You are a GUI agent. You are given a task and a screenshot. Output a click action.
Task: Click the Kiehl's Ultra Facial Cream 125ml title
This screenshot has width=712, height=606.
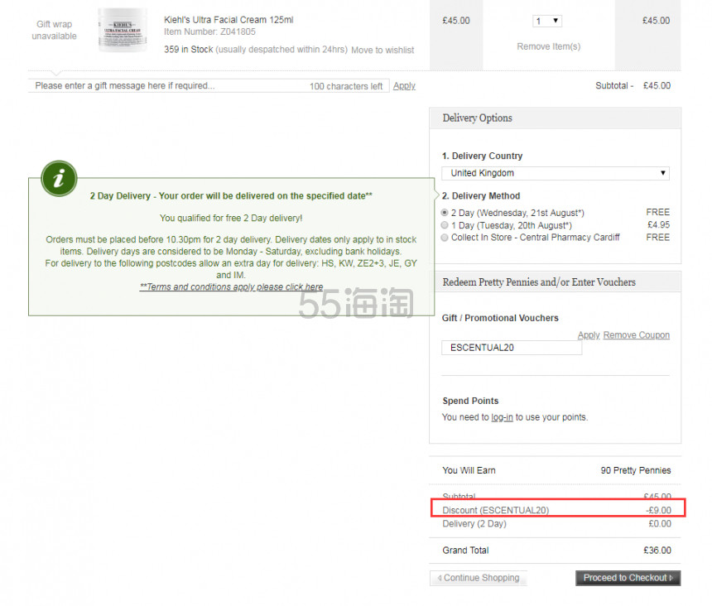(229, 20)
